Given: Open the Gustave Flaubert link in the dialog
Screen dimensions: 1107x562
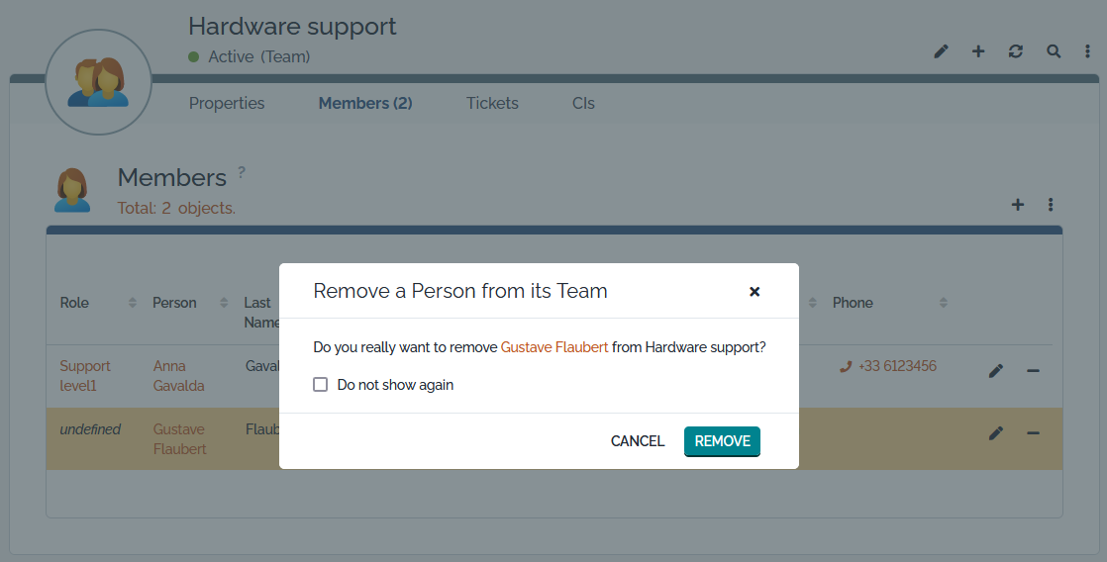Looking at the screenshot, I should (x=554, y=347).
